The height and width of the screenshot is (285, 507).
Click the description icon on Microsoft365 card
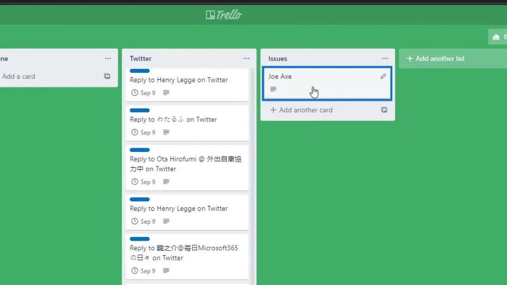pyautogui.click(x=166, y=271)
